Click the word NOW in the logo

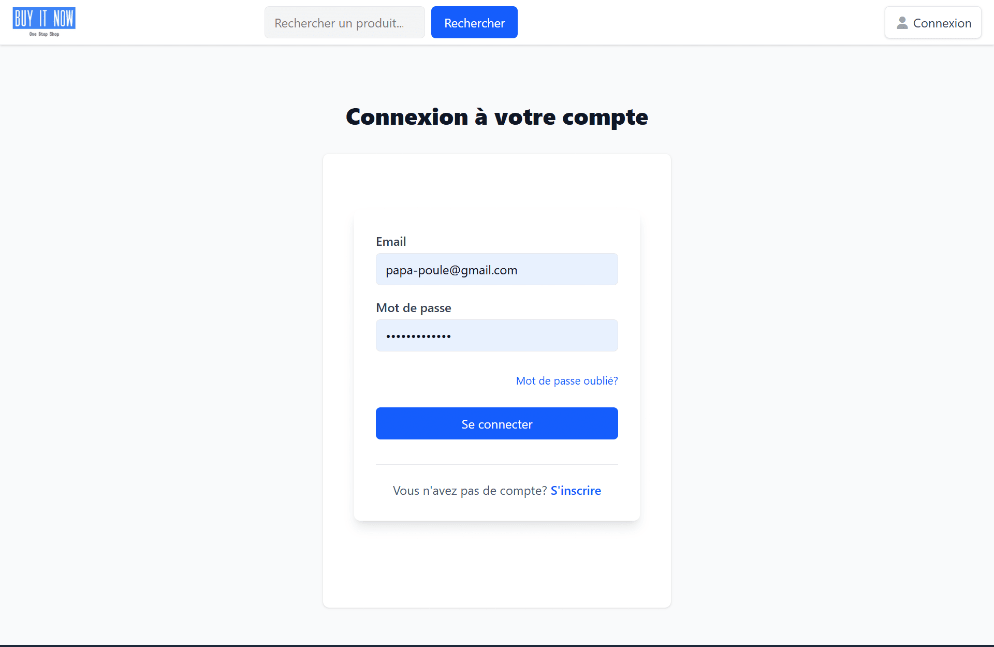(x=64, y=19)
